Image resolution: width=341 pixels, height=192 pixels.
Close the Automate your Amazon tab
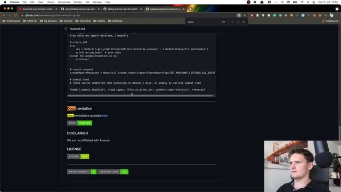point(56,9)
